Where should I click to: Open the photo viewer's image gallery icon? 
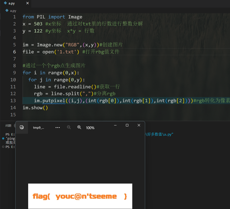point(22,127)
